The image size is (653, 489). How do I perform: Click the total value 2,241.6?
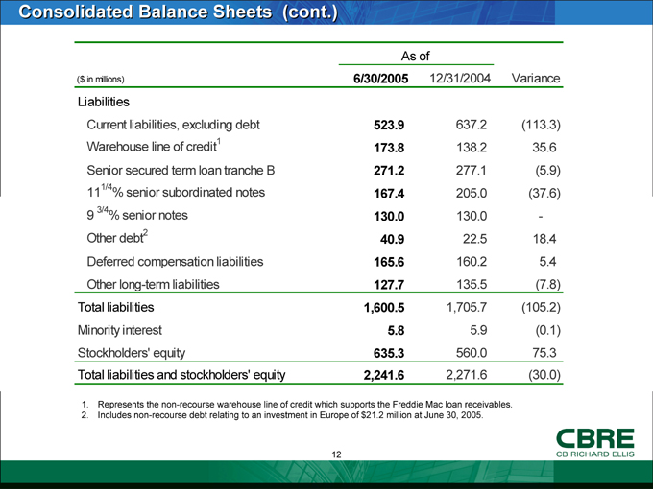click(x=384, y=376)
